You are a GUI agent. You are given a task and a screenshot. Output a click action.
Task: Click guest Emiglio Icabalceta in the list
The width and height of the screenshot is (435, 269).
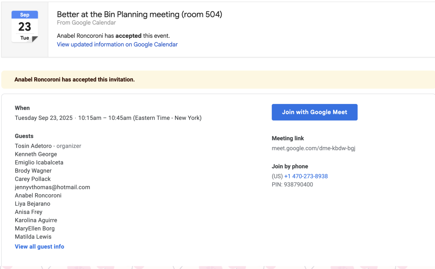pyautogui.click(x=39, y=162)
